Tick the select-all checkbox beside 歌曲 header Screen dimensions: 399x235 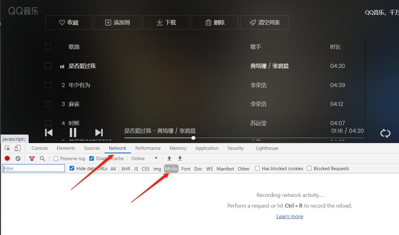(48, 47)
